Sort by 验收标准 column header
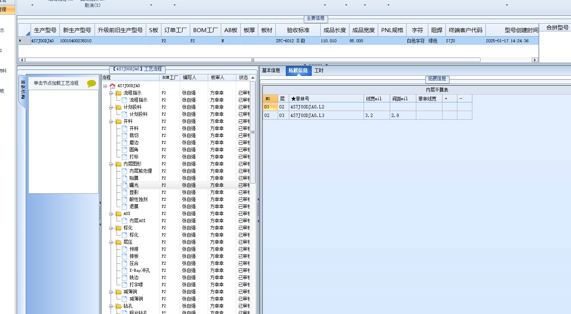The height and width of the screenshot is (314, 571). click(x=298, y=30)
